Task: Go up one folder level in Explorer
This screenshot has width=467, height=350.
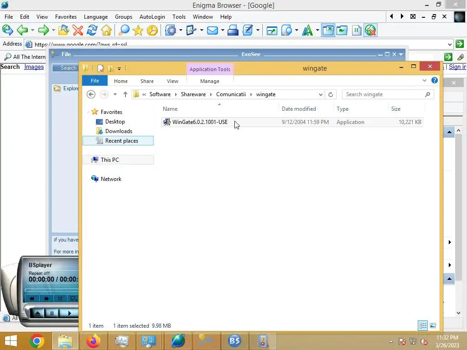Action: coord(125,94)
